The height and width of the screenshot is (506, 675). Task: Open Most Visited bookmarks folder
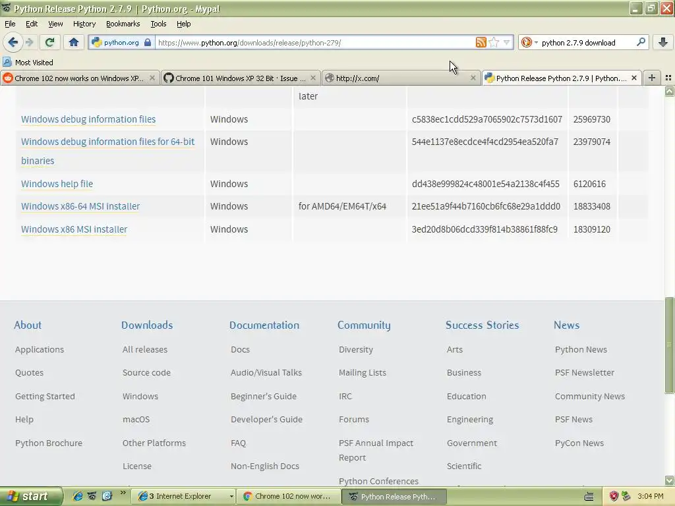click(x=28, y=63)
